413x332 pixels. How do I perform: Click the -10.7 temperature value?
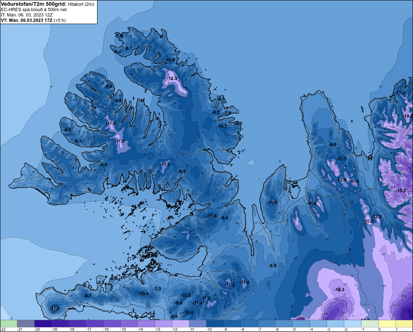pyautogui.click(x=222, y=126)
